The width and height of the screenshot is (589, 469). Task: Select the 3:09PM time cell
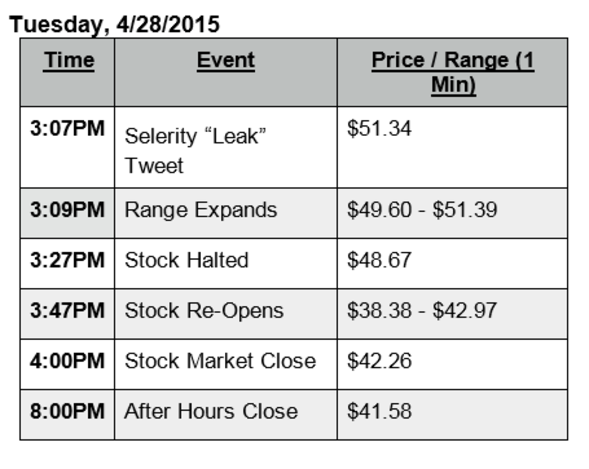[x=67, y=210]
